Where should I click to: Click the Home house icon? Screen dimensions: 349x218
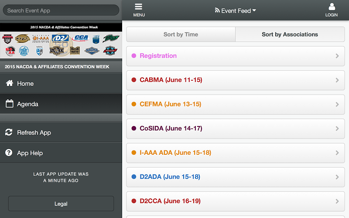pyautogui.click(x=9, y=83)
